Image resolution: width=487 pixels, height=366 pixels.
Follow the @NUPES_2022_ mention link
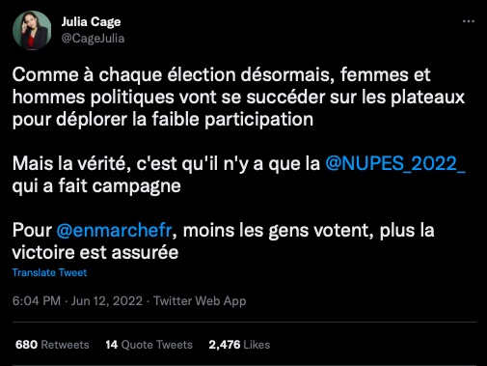click(395, 163)
